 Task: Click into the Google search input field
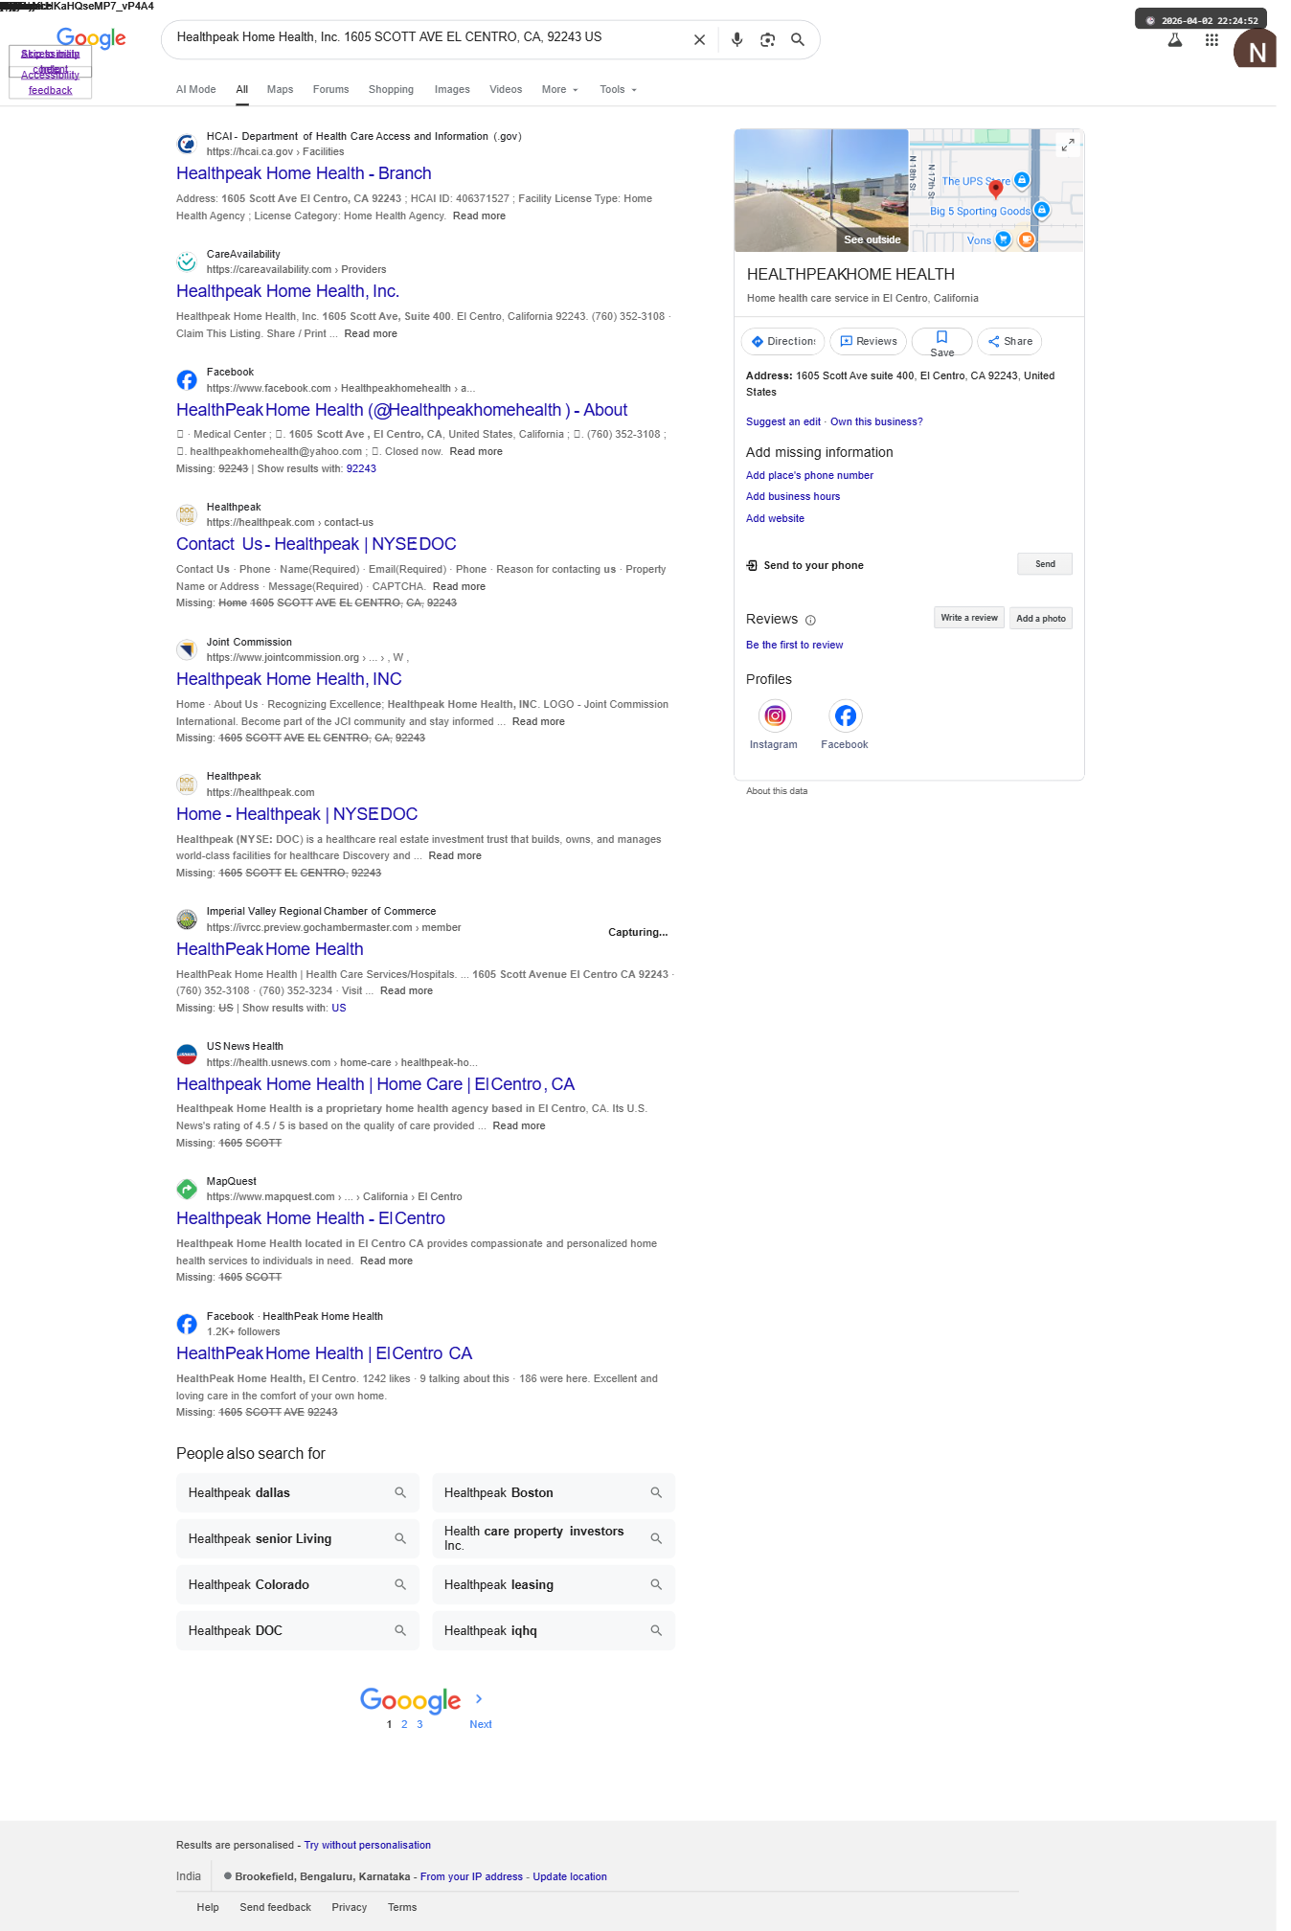(426, 37)
